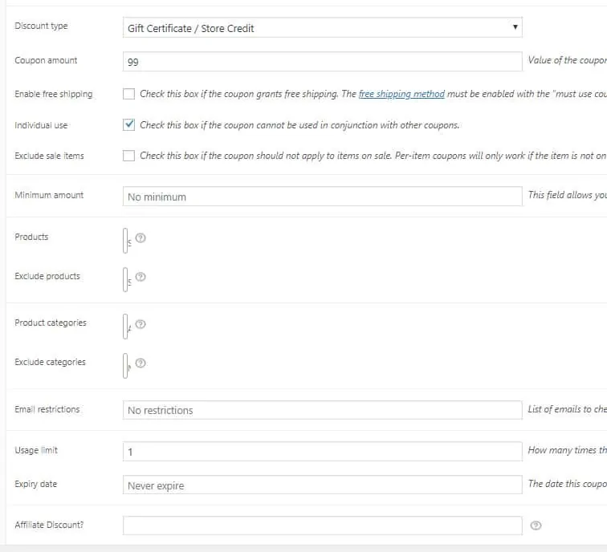Image resolution: width=607 pixels, height=552 pixels.
Task: Show help tip for Exclude products
Action: coord(141,277)
